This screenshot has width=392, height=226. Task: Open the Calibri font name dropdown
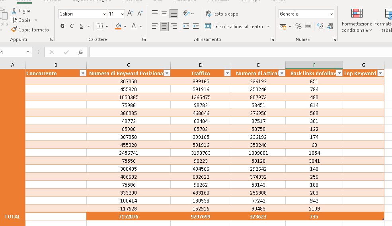[105, 14]
